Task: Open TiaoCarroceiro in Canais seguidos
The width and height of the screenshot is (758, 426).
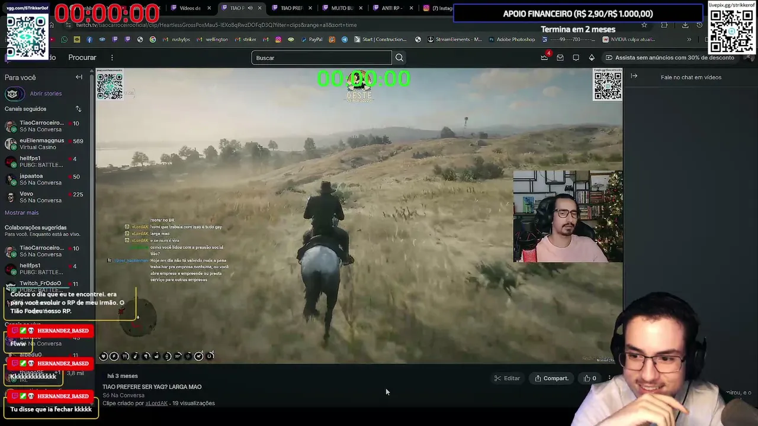Action: tap(44, 126)
